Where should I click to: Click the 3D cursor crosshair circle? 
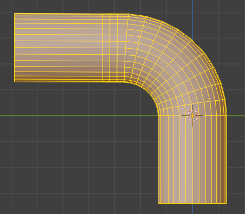point(192,115)
